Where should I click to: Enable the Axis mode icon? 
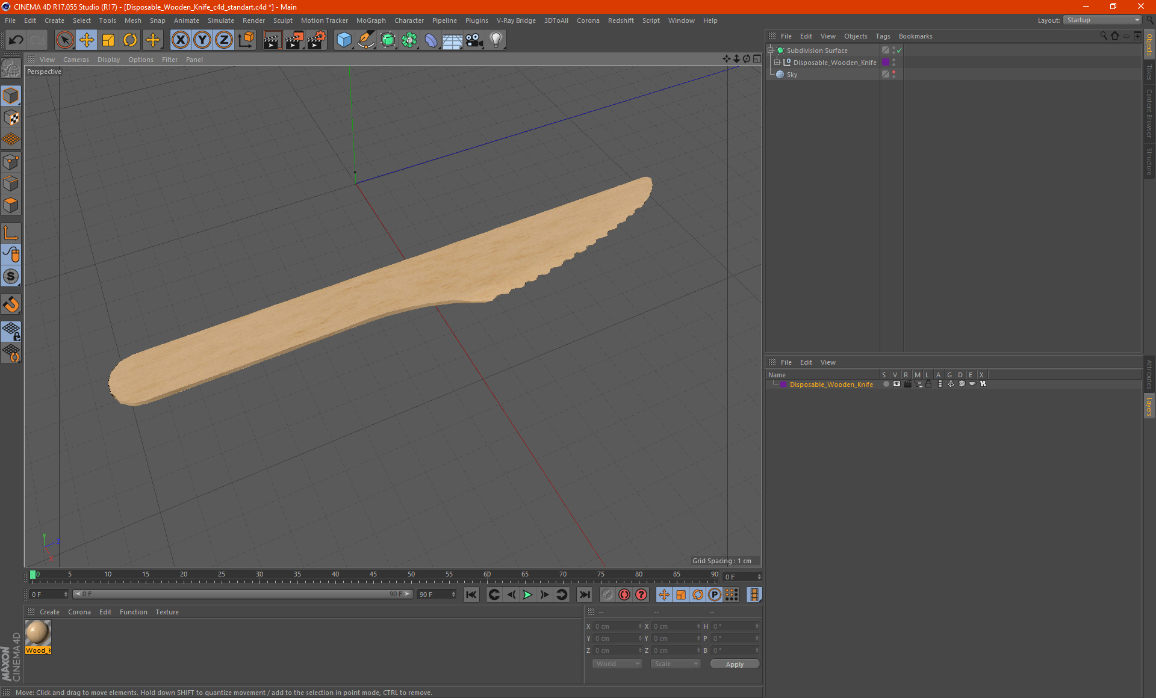click(11, 233)
